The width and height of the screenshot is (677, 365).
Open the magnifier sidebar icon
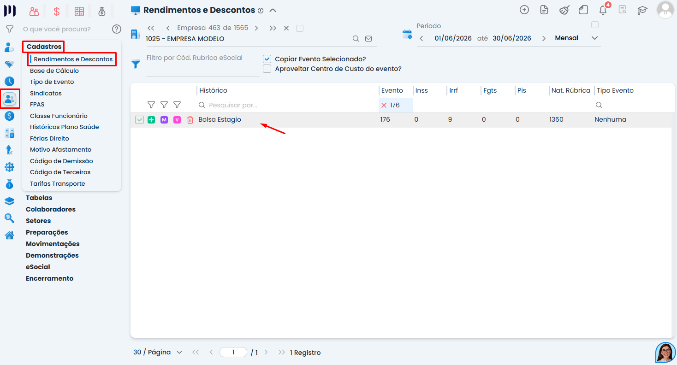pyautogui.click(x=9, y=218)
